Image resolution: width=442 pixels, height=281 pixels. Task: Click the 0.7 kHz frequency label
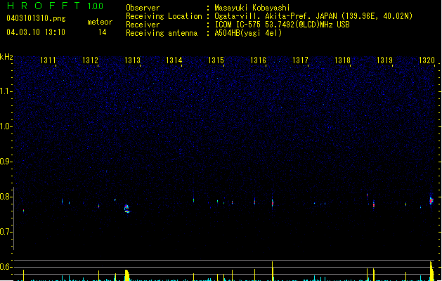(x=6, y=232)
